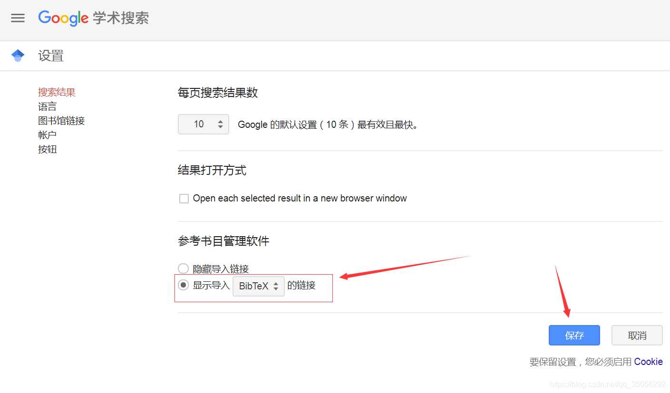Viewport: 670px width, 393px height.
Task: Open the hamburger menu icon
Action: tap(18, 18)
